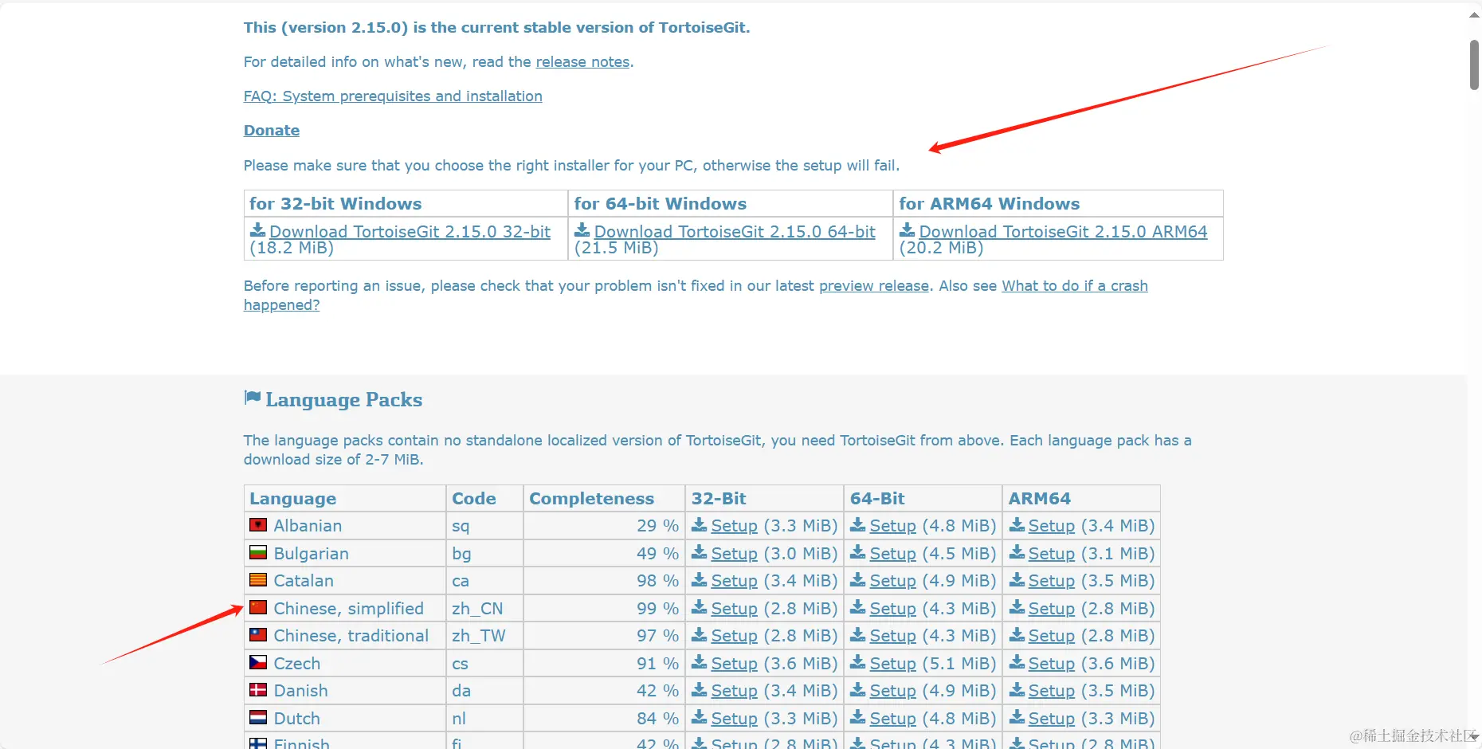
Task: Download TortoiseGit 2.15.0 32-bit installer
Action: tap(410, 232)
